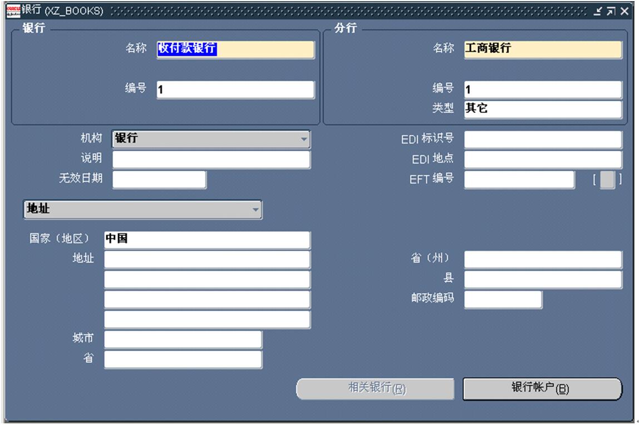Viewport: 639px width, 425px height.
Task: Click the Oracle icon in title bar
Action: click(12, 12)
